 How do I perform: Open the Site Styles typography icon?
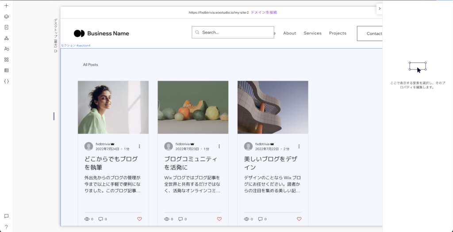6,49
